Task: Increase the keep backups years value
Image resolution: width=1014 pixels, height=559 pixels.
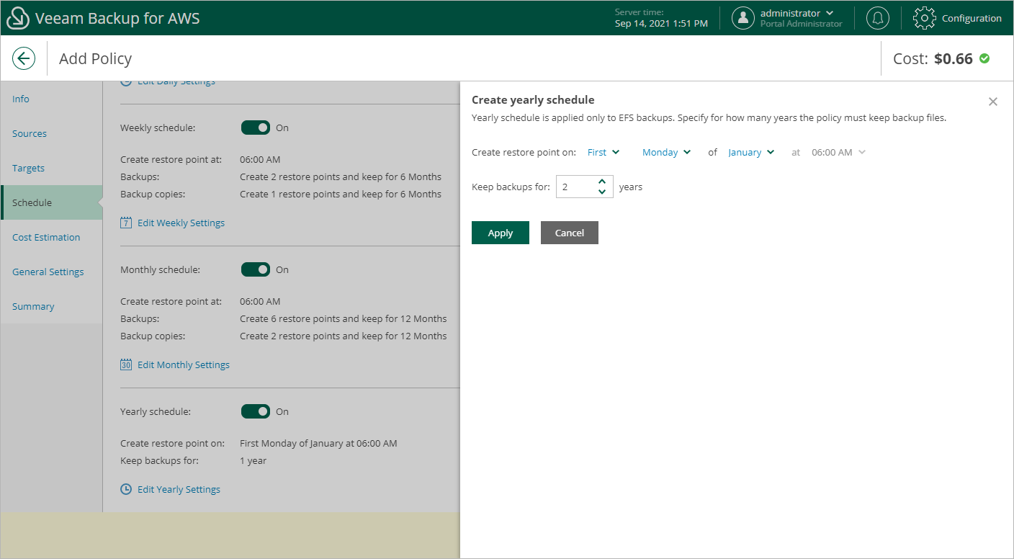Action: (x=602, y=182)
